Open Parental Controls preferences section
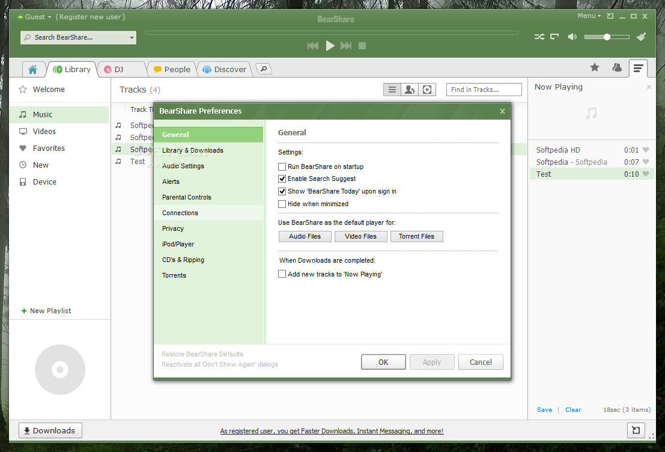 (x=209, y=197)
